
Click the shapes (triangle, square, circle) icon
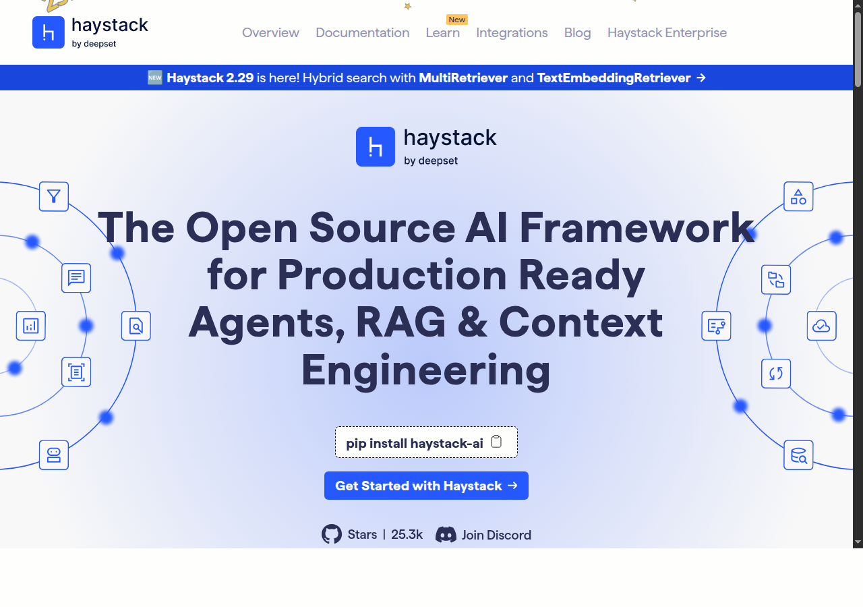tap(798, 196)
